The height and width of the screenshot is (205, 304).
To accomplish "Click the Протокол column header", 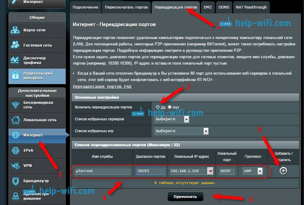I will [253, 157].
